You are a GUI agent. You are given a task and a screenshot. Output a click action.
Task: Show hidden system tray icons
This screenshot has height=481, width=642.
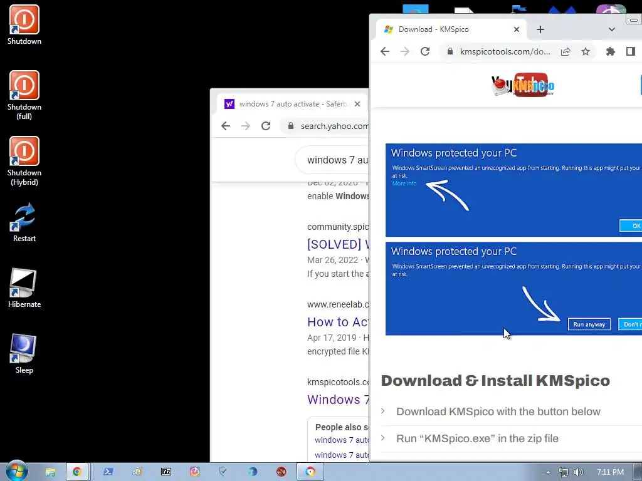(x=548, y=472)
